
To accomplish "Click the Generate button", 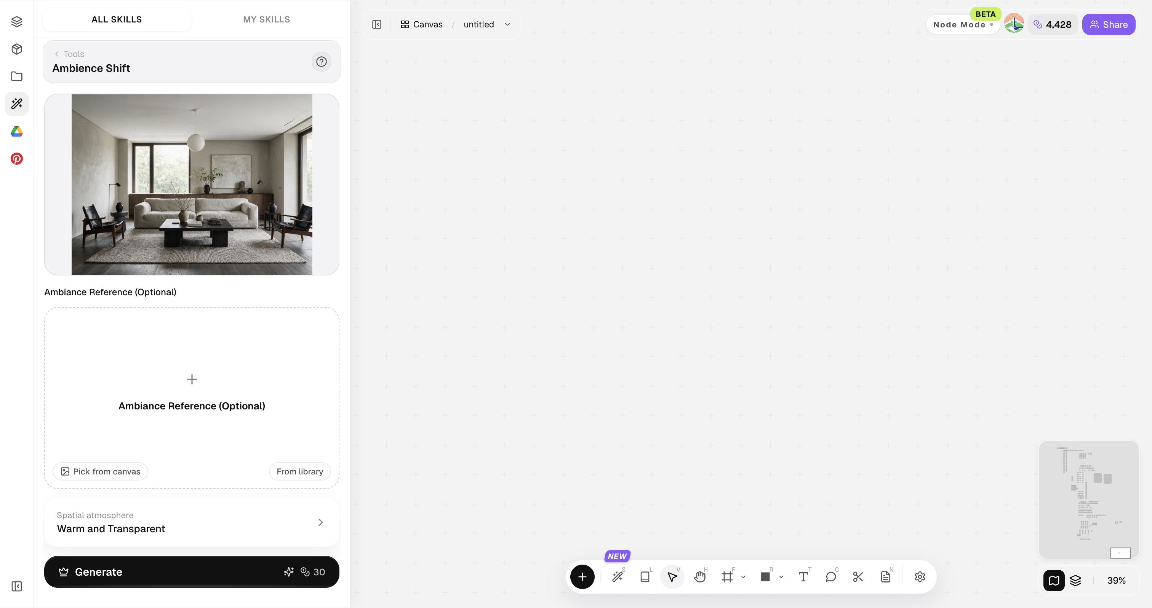I will 191,572.
